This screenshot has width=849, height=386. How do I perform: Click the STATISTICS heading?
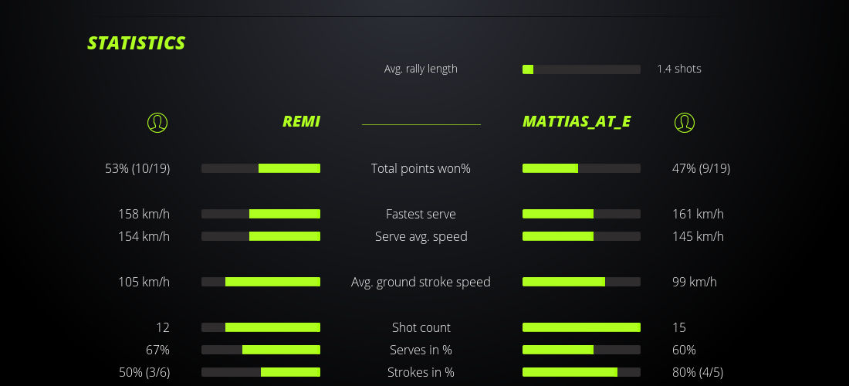point(137,43)
